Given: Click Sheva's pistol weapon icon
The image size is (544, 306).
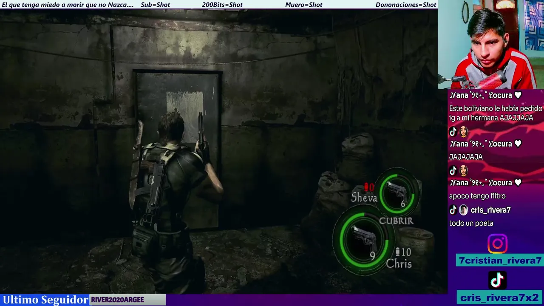Looking at the screenshot, I should pos(397,191).
